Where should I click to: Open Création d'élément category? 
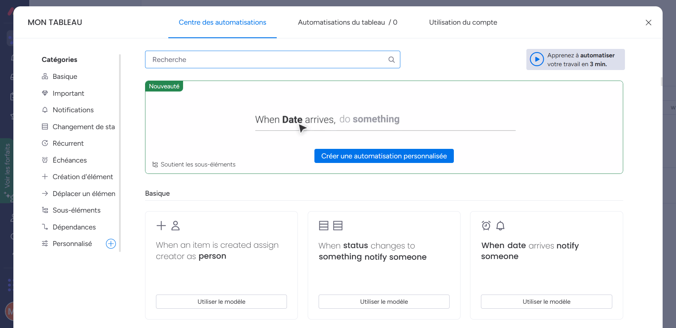(x=82, y=177)
